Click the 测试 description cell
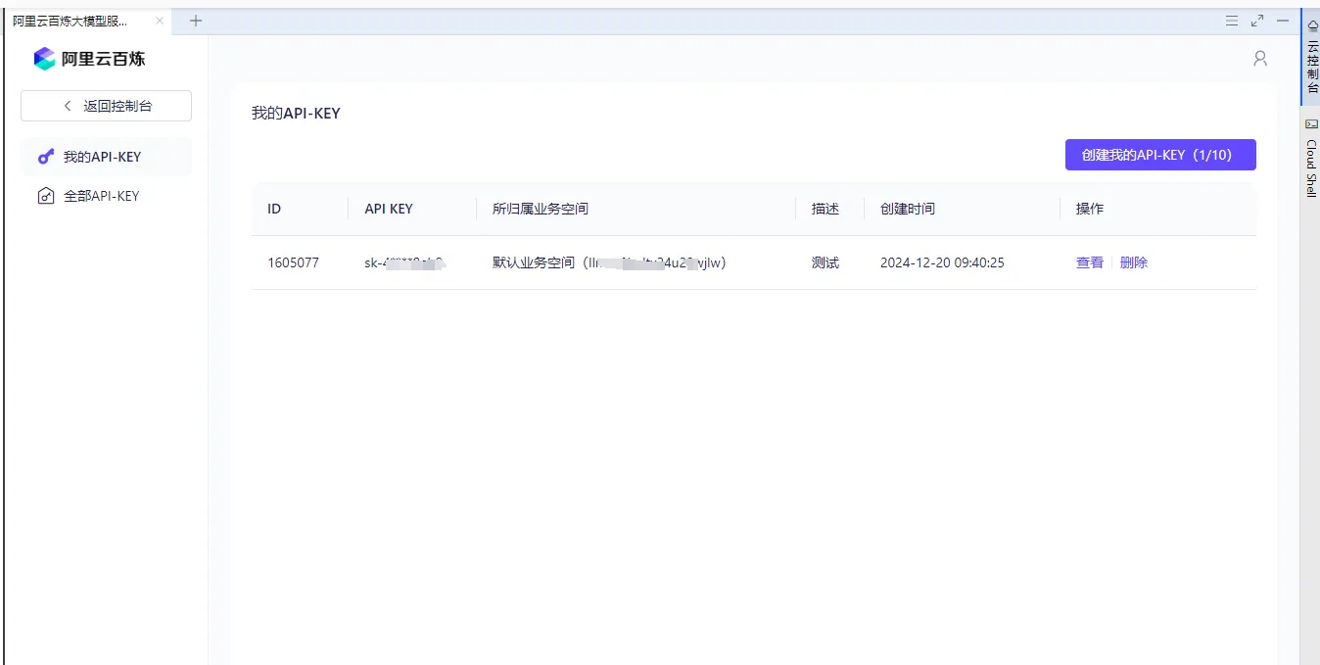The image size is (1320, 665). point(825,262)
